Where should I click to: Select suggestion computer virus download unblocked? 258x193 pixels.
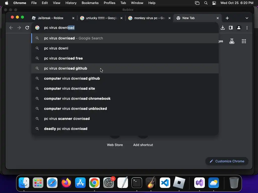tap(125, 109)
